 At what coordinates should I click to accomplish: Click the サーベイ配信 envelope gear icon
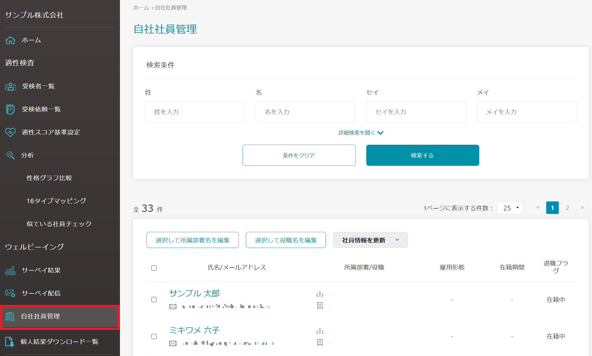tap(10, 293)
